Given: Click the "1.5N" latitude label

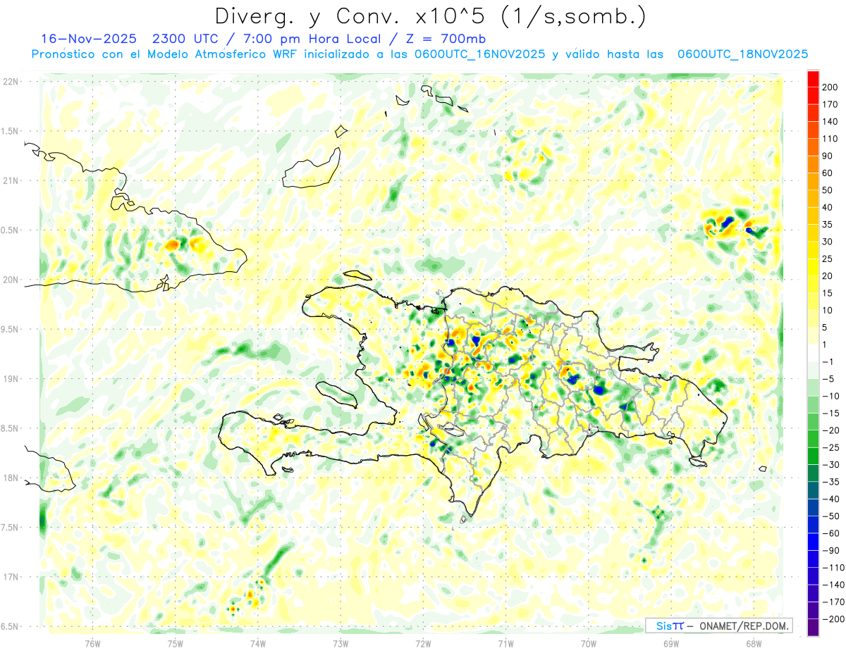Looking at the screenshot, I should [11, 131].
